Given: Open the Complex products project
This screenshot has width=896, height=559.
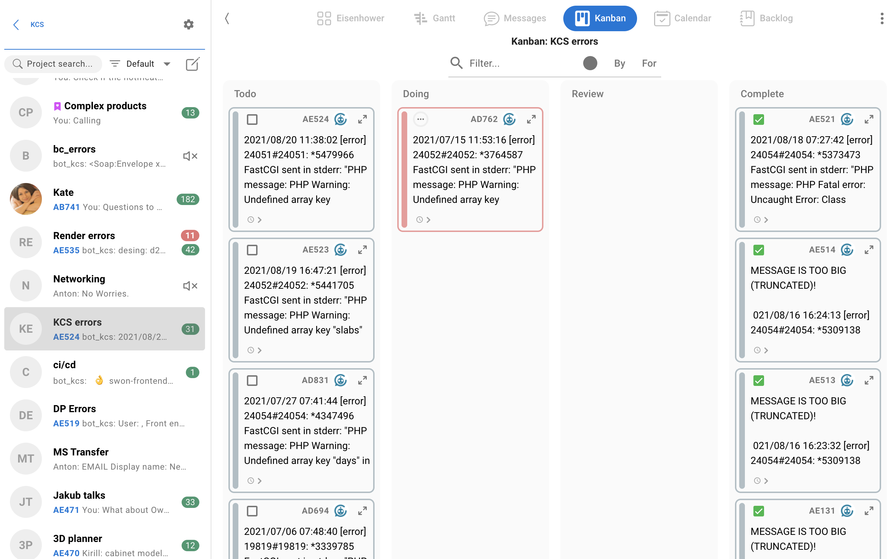Looking at the screenshot, I should click(105, 113).
